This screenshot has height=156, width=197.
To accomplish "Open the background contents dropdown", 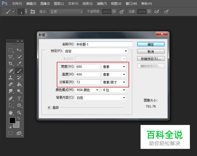I will coord(101,98).
